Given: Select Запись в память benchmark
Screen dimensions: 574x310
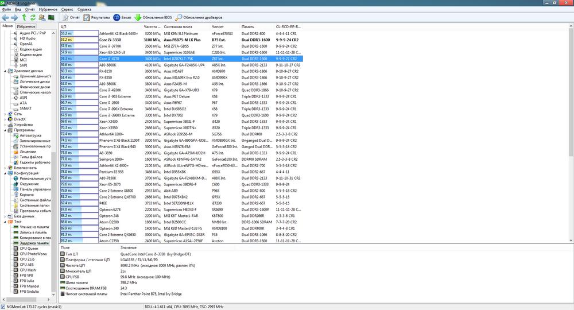Looking at the screenshot, I should point(33,232).
